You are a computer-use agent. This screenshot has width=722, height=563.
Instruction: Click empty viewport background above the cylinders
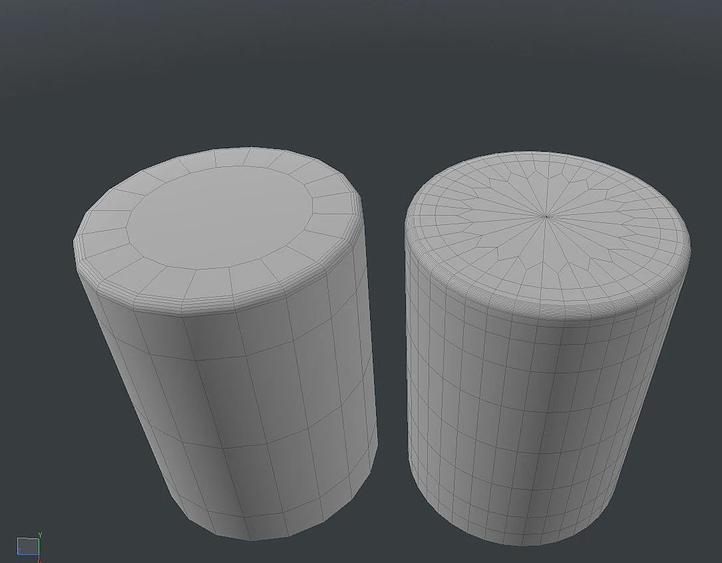click(x=361, y=69)
